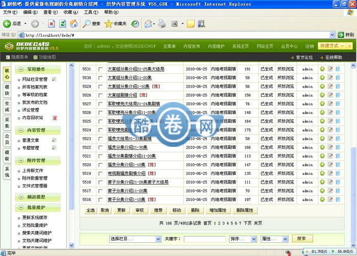Go to 下页 in pagination
This screenshot has width=357, height=256.
point(247,223)
